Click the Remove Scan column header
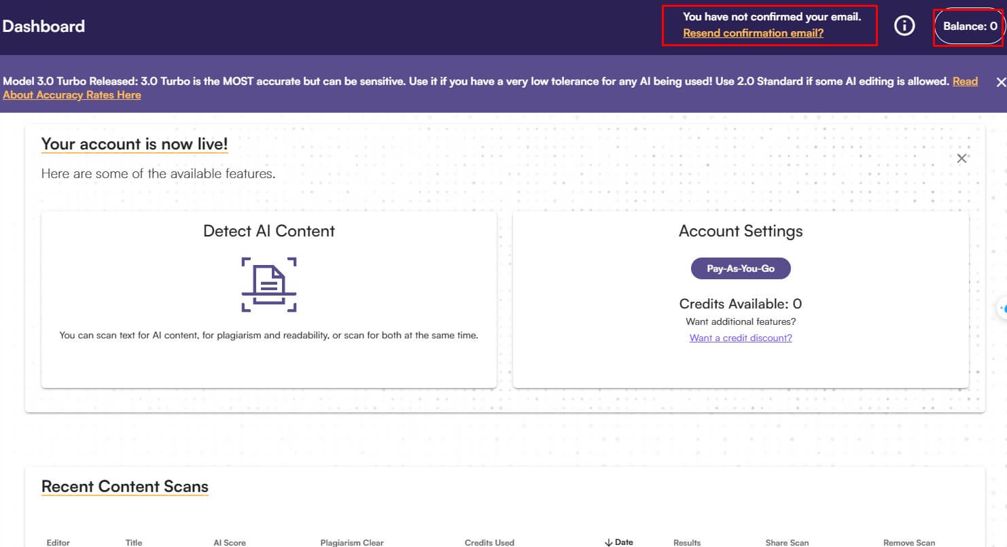This screenshot has width=1007, height=547. tap(909, 542)
